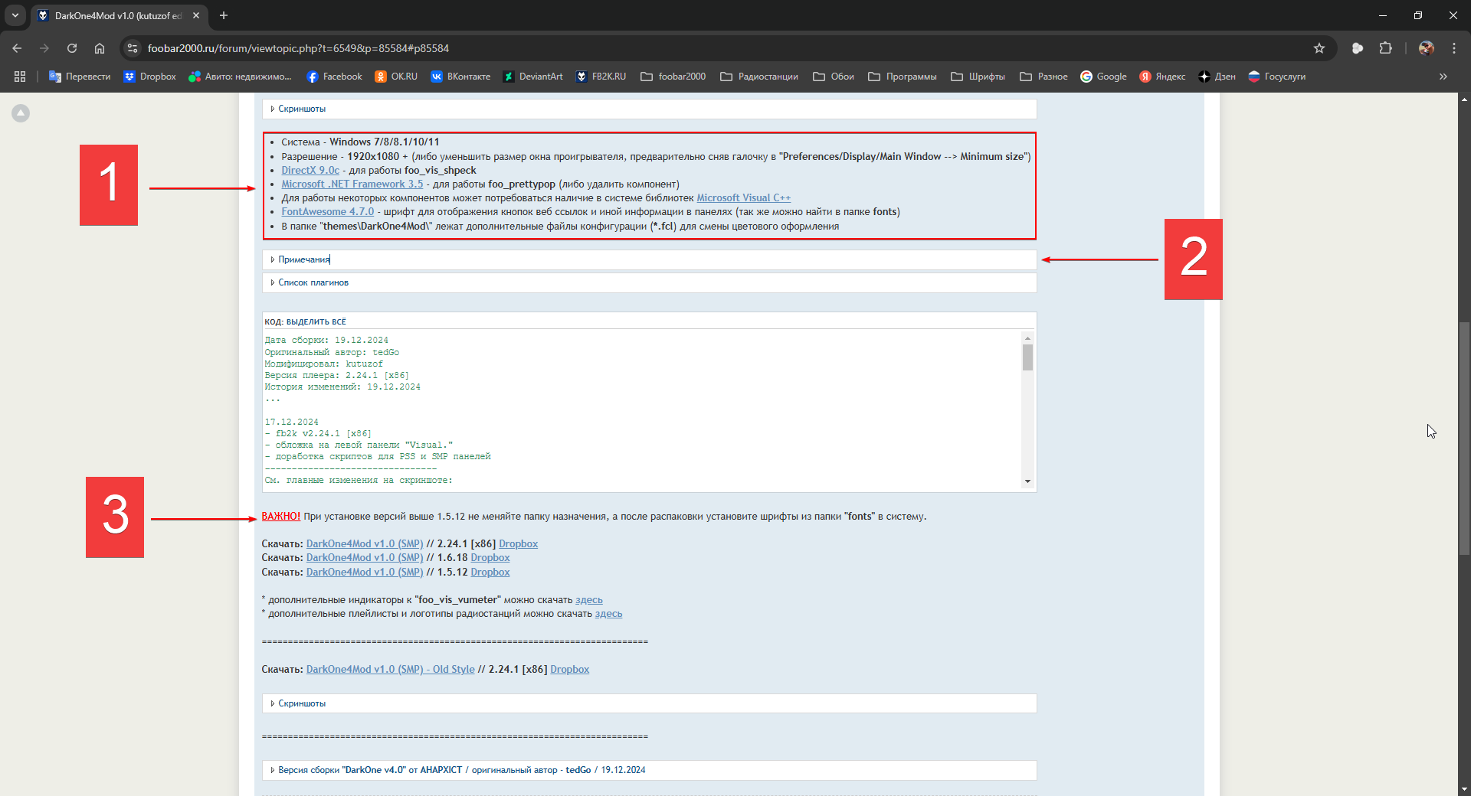Click the code box scrollbar thumb

[1027, 357]
